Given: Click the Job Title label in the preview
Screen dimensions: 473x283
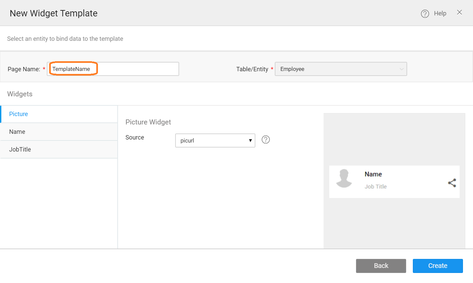Looking at the screenshot, I should click(x=375, y=186).
